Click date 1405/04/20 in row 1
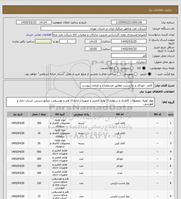 (18, 123)
